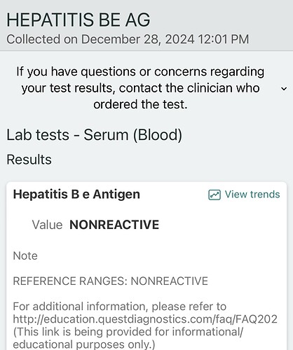Image resolution: width=293 pixels, height=350 pixels.
Task: Click the 'ordered the test.' line
Action: tap(140, 104)
